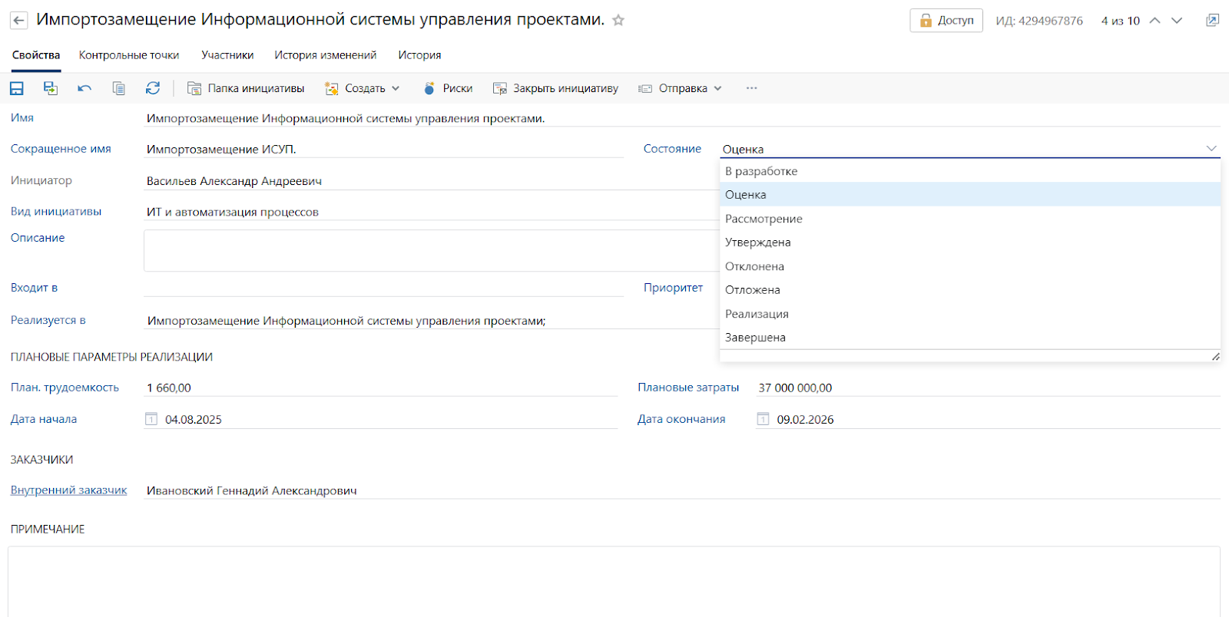Image resolution: width=1229 pixels, height=617 pixels.
Task: Go to previous record with up chevron
Action: coord(1154,21)
